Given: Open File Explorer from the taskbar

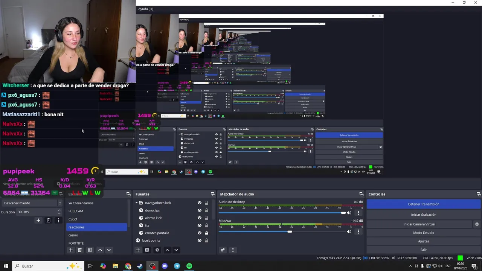Looking at the screenshot, I should pos(116,266).
